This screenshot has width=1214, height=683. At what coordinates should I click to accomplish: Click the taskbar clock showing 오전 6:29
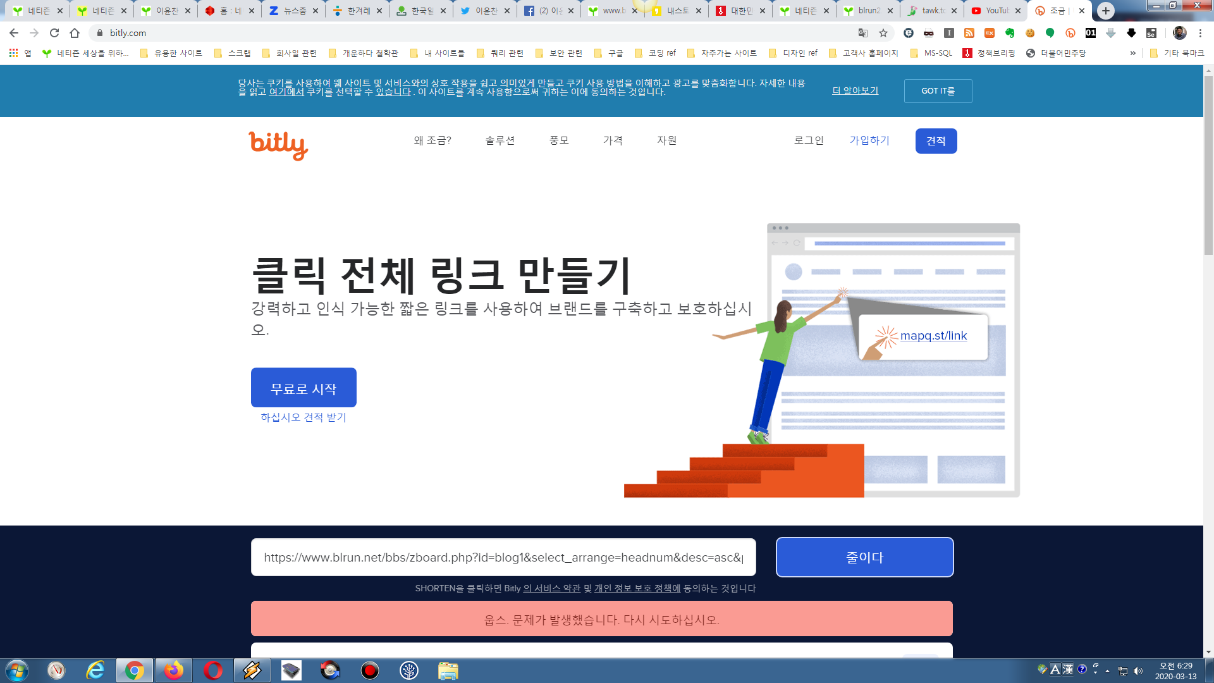coord(1175,671)
